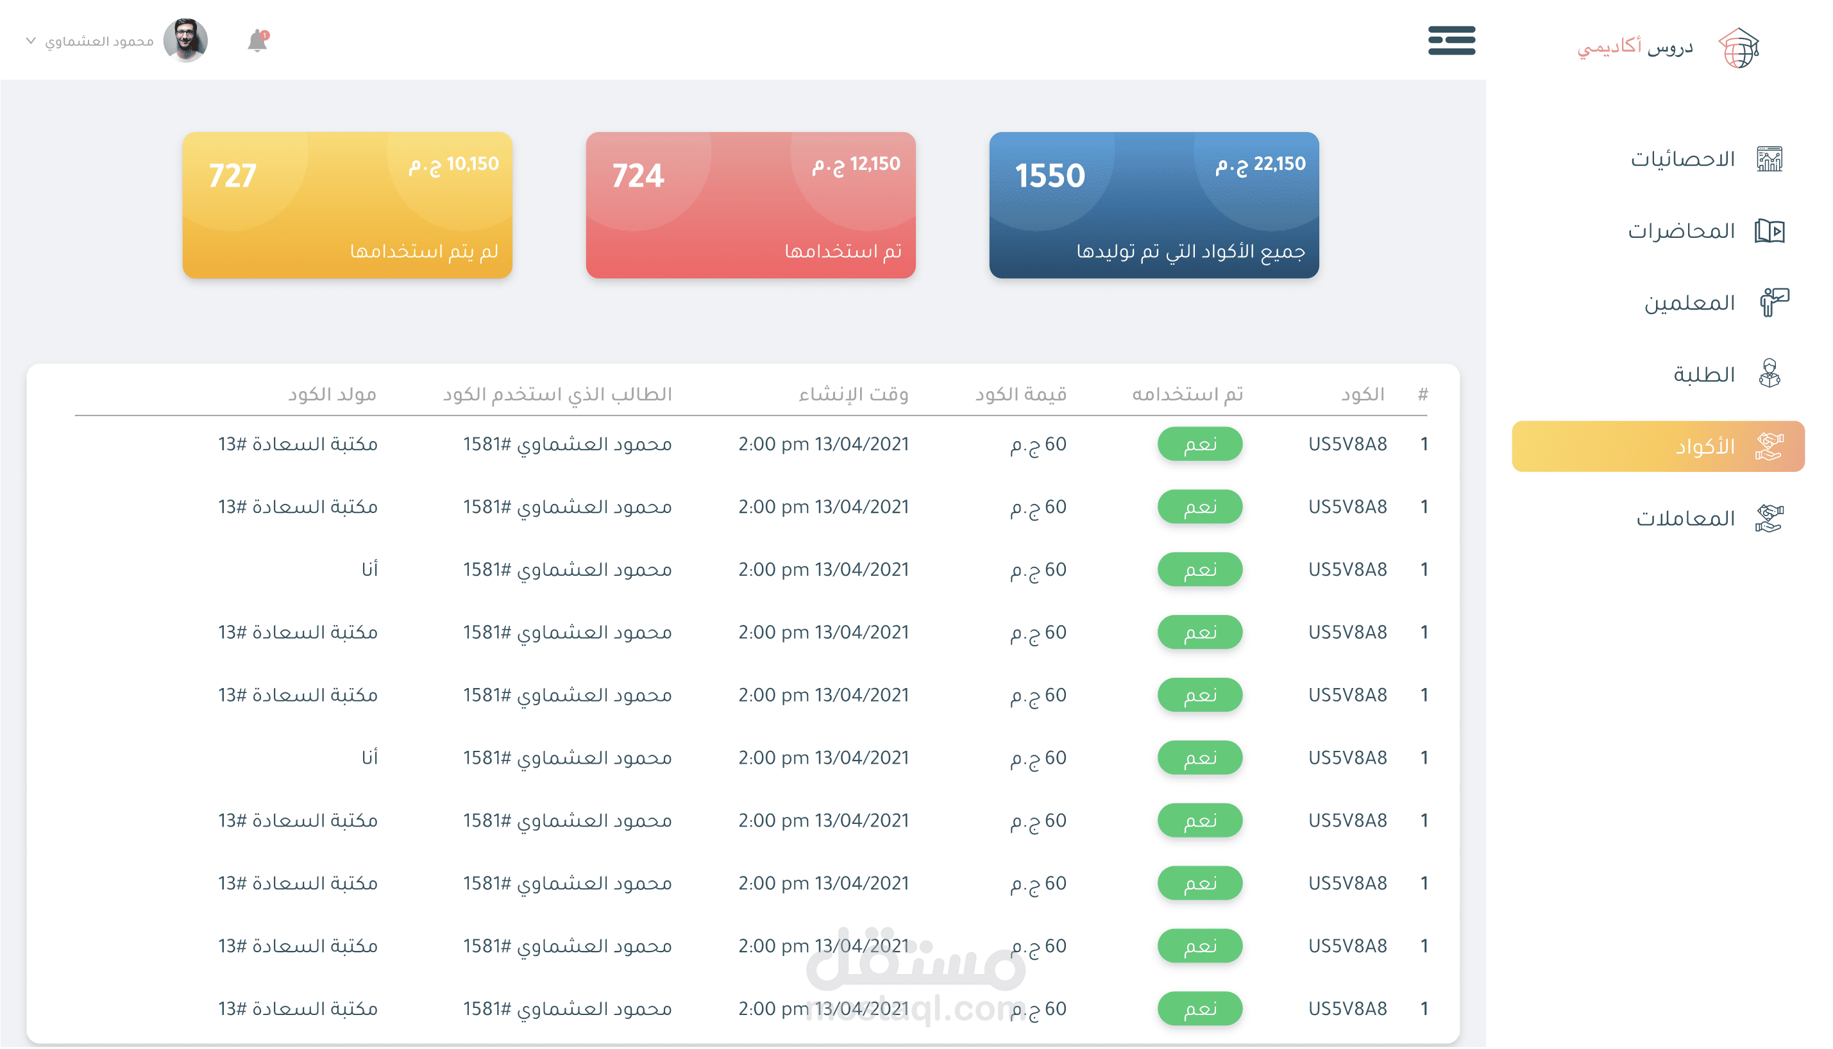Open the notifications bell
Viewport: 1833px width, 1049px height.
pos(257,40)
